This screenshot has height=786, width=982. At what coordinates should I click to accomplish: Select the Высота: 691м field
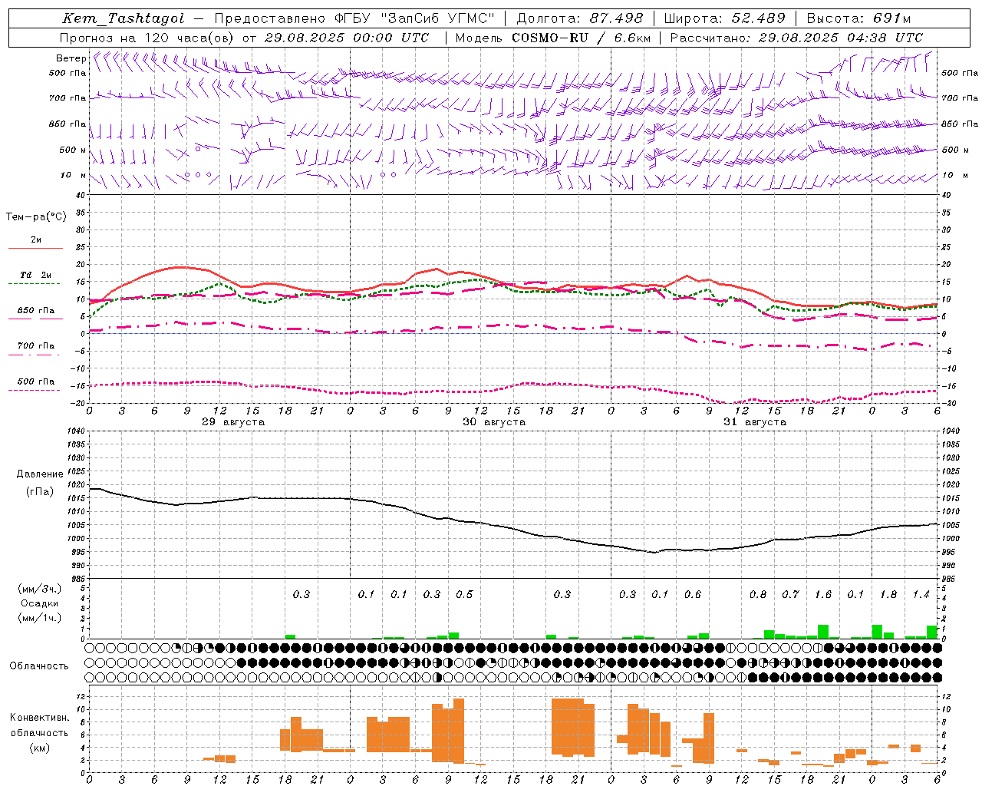(x=859, y=18)
